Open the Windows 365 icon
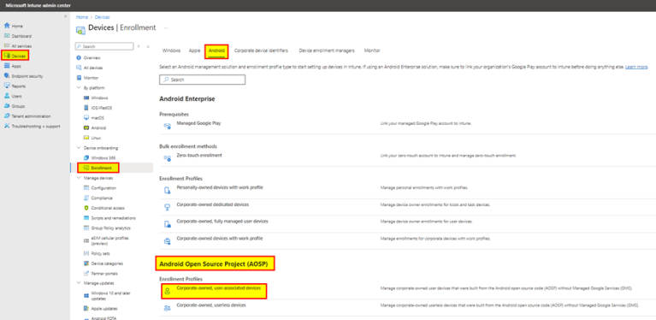656x320 pixels. pyautogui.click(x=86, y=158)
